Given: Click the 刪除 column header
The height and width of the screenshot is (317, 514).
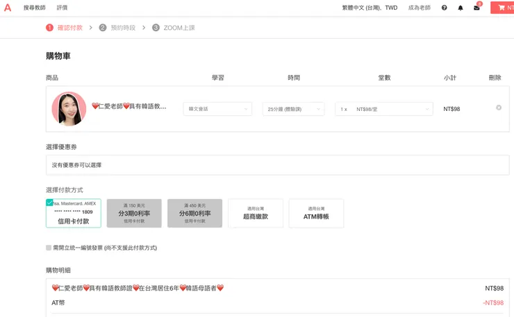Looking at the screenshot, I should (495, 78).
